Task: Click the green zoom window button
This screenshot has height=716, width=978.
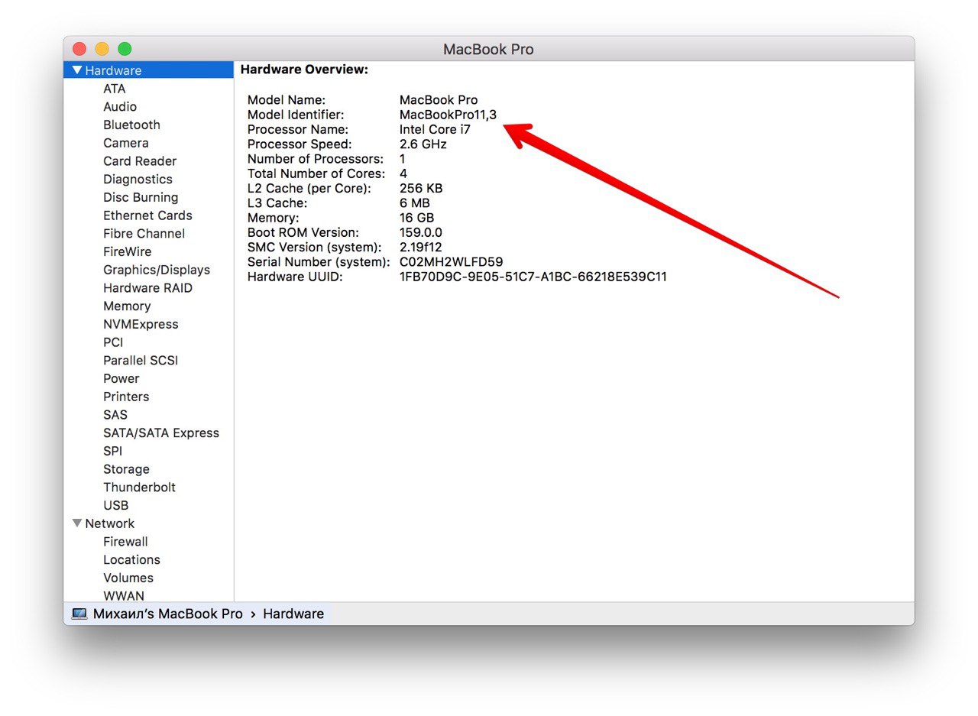Action: click(x=125, y=49)
